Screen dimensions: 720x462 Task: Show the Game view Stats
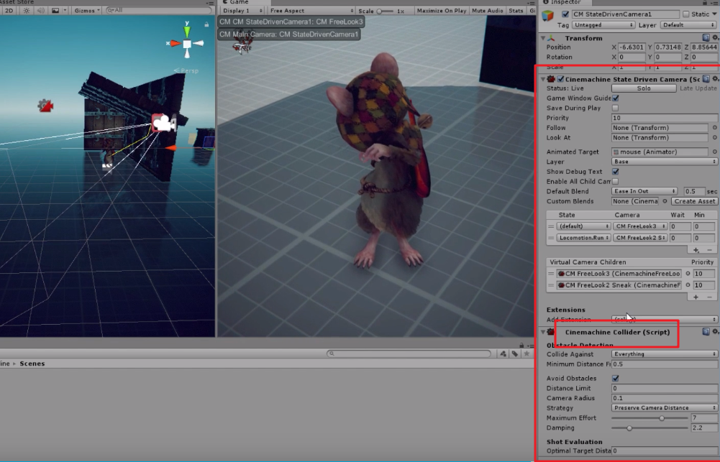516,11
